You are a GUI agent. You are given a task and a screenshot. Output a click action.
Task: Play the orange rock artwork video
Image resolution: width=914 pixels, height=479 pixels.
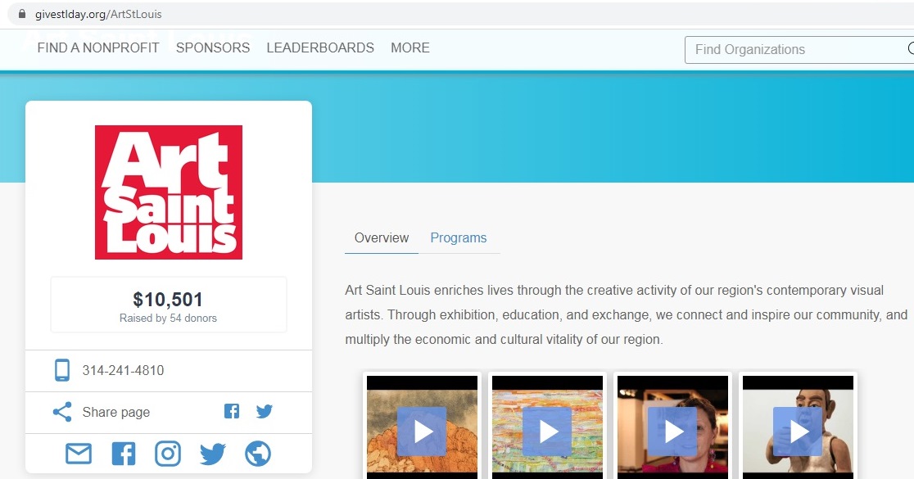[422, 432]
